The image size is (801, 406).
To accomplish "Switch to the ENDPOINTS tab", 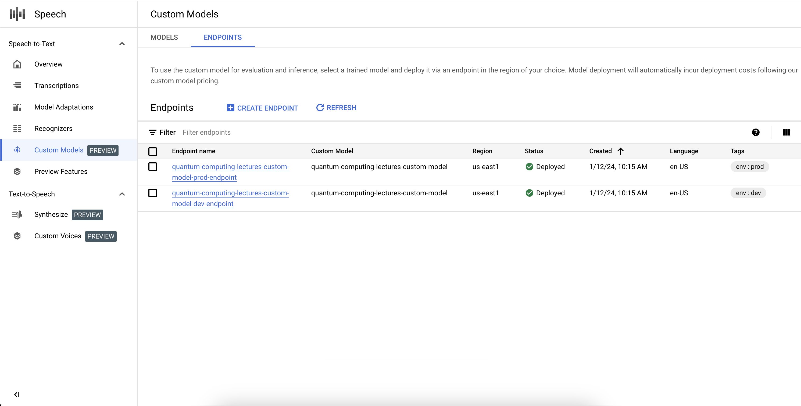I will [x=222, y=37].
